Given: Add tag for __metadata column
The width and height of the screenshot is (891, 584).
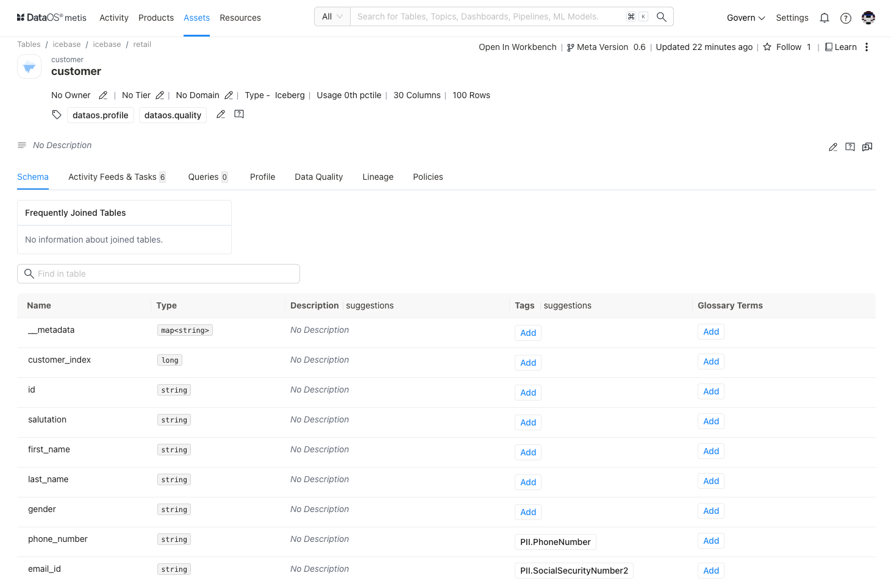Looking at the screenshot, I should 528,333.
